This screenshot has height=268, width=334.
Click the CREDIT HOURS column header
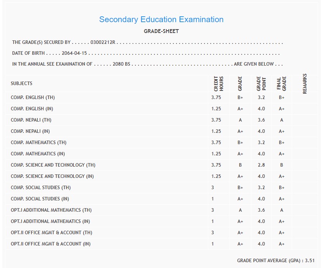point(219,84)
